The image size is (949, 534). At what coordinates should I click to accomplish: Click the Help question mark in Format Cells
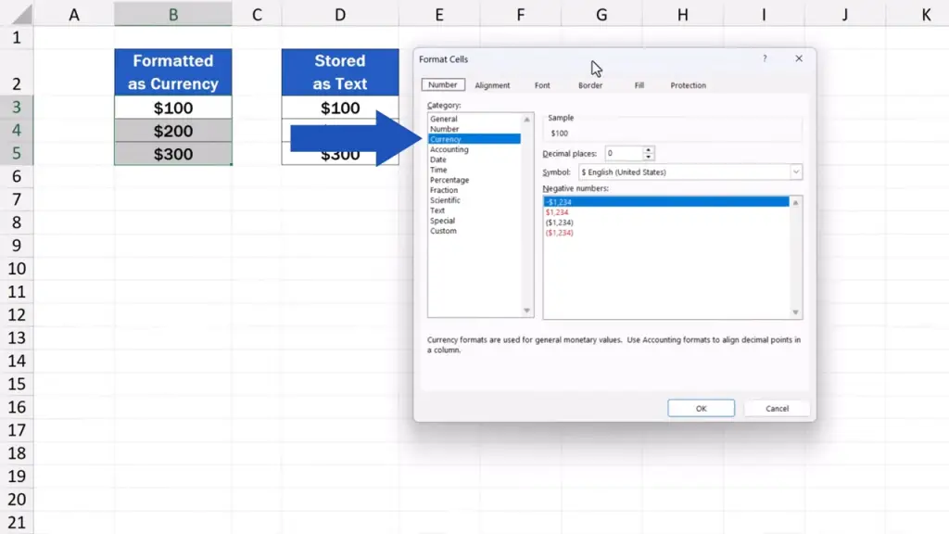pos(765,58)
